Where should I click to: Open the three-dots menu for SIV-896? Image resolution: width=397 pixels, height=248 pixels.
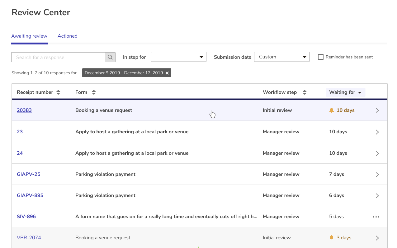[x=376, y=217]
